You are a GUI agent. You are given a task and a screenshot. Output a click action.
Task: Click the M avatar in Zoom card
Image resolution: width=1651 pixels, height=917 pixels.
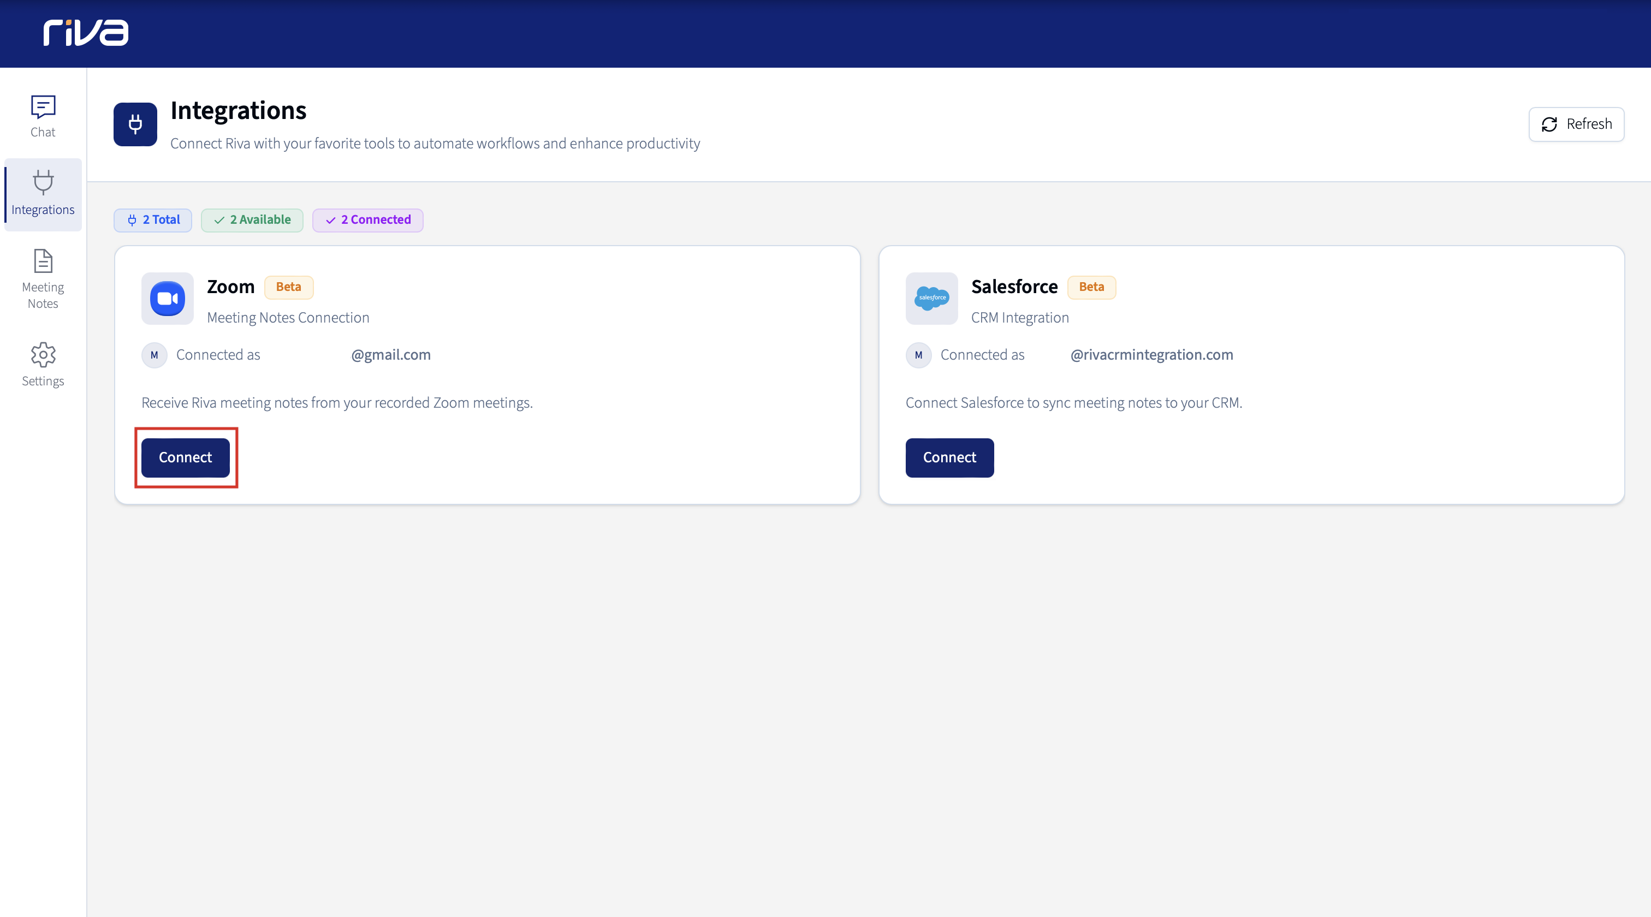(155, 355)
